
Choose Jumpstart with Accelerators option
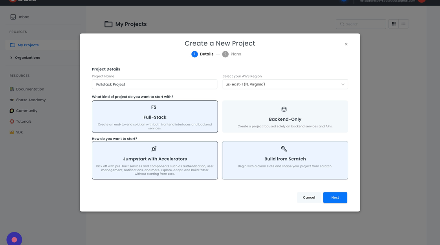tap(155, 160)
